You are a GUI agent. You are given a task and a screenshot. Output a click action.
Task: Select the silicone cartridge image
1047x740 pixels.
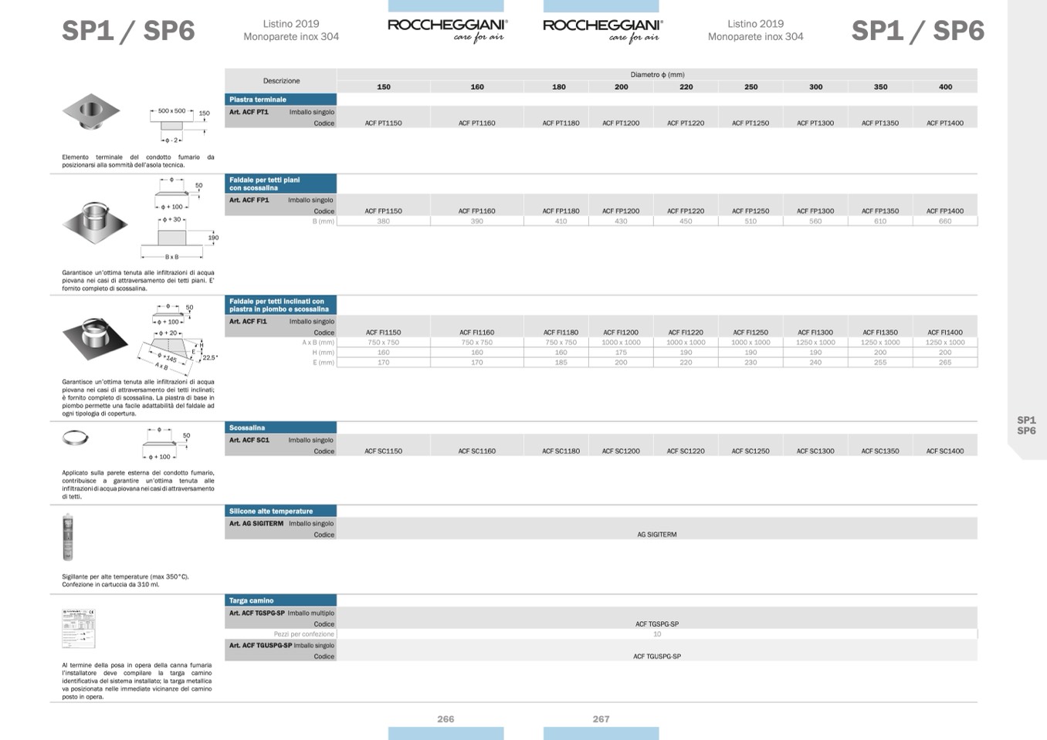click(x=67, y=537)
